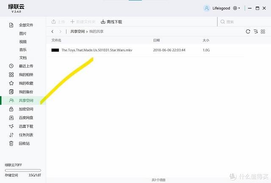Open the settings gear dropdown
This screenshot has height=183, width=271.
point(236,8)
